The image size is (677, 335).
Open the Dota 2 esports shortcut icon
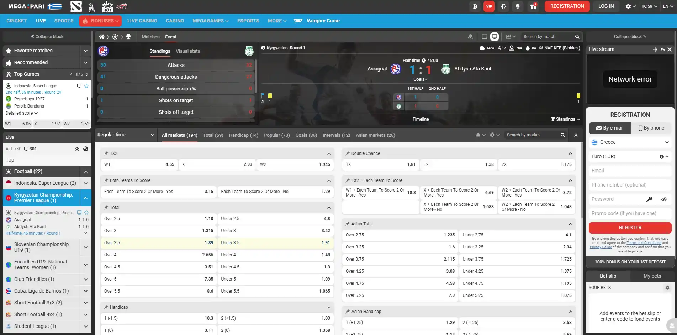pos(76,6)
